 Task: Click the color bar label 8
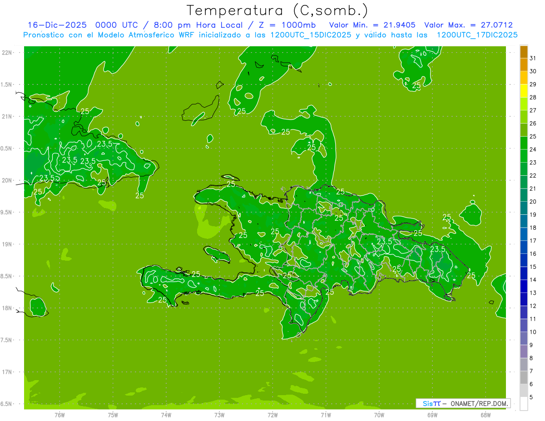point(531,358)
